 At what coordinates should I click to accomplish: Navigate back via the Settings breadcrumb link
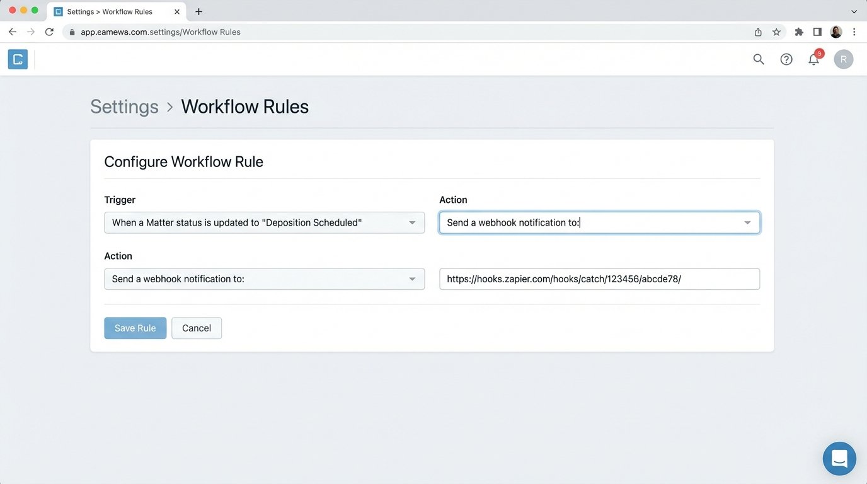[x=124, y=106]
